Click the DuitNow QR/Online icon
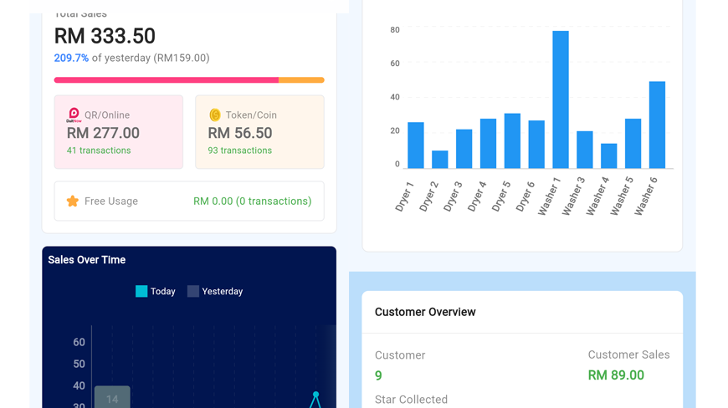This screenshot has width=728, height=408. (74, 115)
